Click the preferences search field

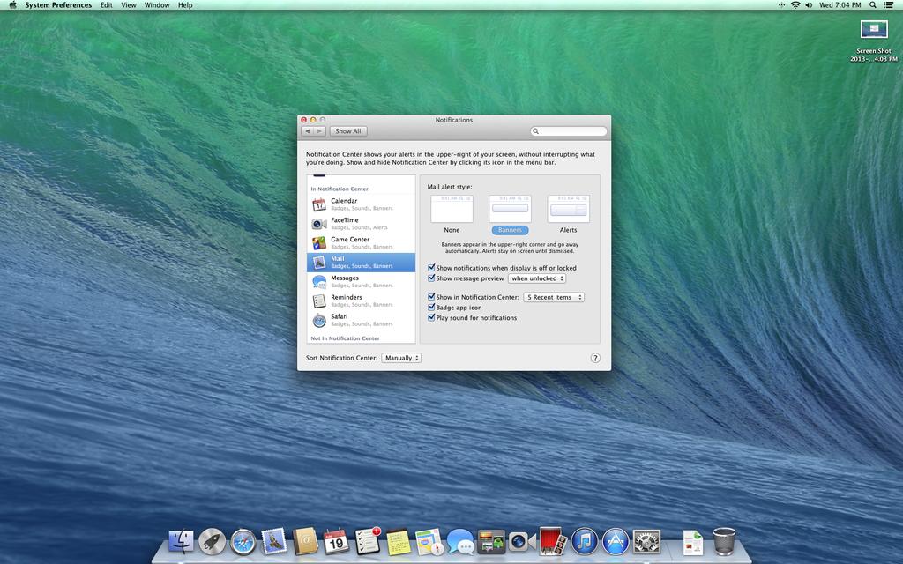click(x=569, y=130)
